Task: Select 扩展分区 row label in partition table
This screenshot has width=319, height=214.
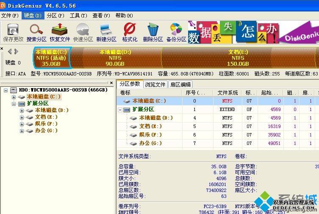Action: (143, 109)
